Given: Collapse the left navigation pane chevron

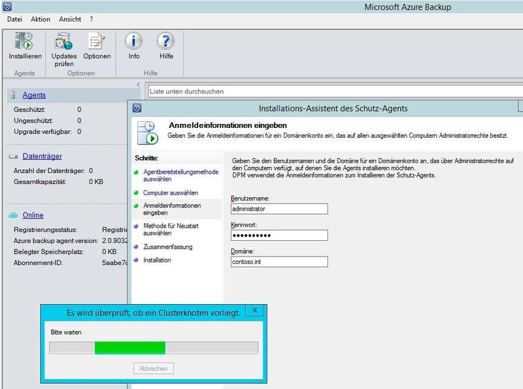Looking at the screenshot, I should click(x=138, y=85).
